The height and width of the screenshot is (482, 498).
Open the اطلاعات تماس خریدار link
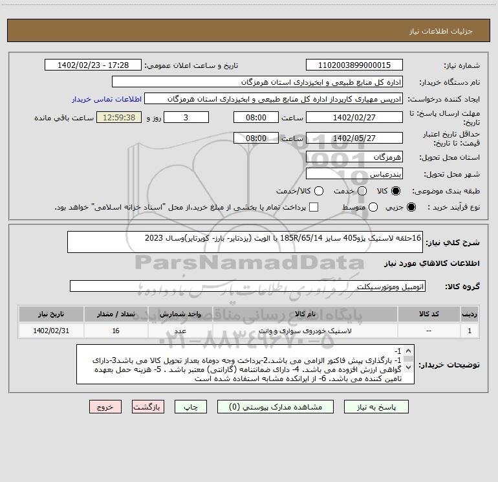(x=107, y=99)
